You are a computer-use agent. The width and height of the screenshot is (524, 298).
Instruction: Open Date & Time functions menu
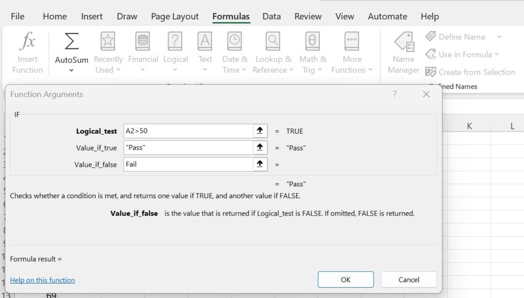click(234, 53)
